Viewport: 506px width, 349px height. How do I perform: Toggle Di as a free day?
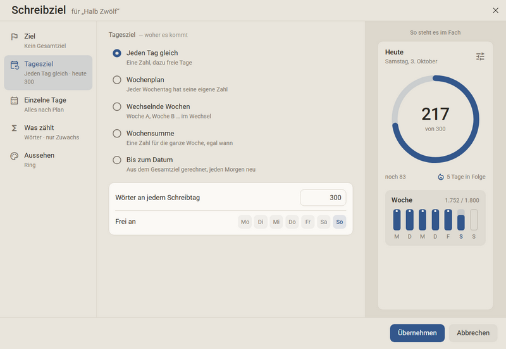pyautogui.click(x=261, y=222)
